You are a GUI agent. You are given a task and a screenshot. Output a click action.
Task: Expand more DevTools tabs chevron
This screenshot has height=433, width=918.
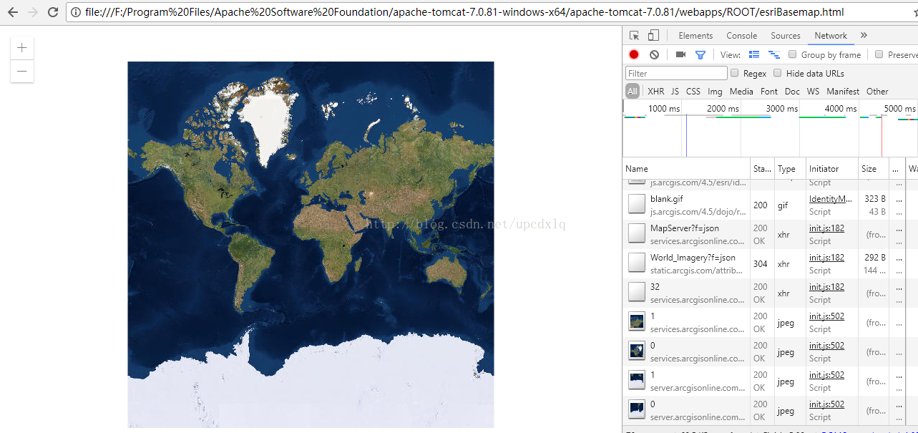click(x=864, y=36)
